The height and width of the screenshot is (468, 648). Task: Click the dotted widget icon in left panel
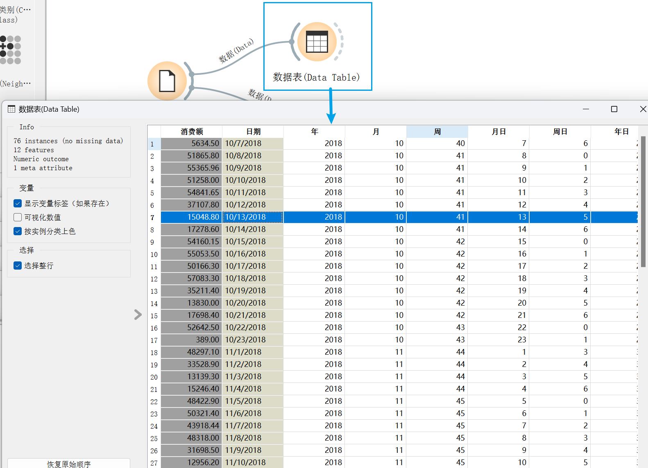coord(10,50)
